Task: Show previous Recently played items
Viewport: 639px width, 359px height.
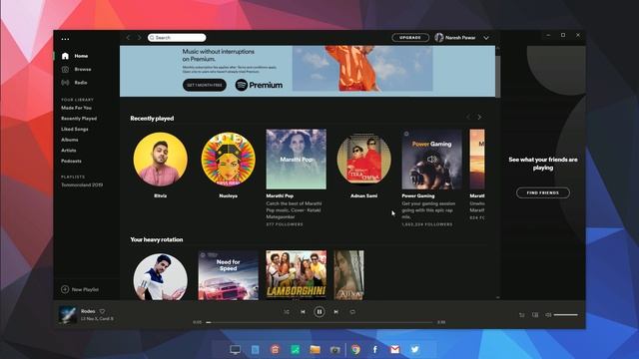Action: click(x=468, y=118)
